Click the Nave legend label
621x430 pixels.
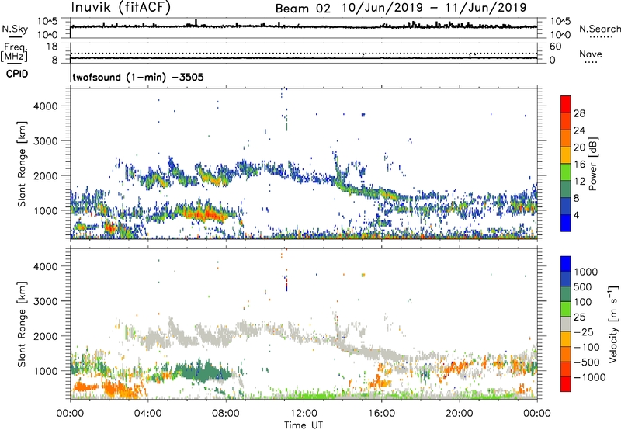(591, 54)
